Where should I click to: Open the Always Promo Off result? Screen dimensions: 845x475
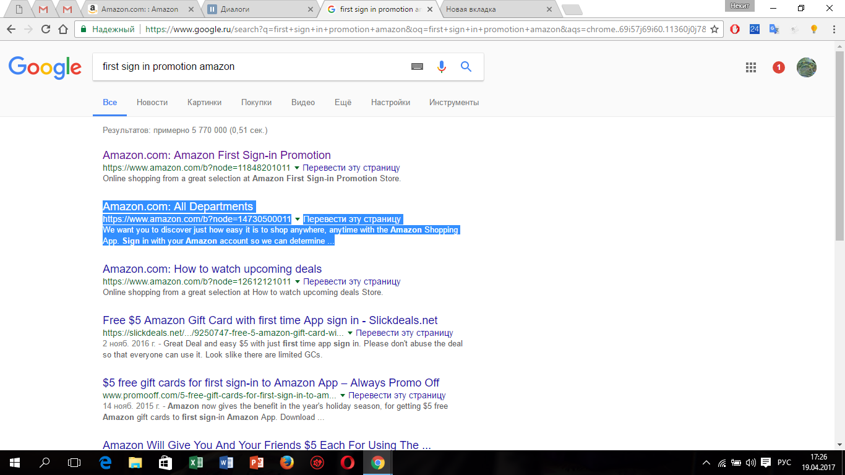(271, 383)
